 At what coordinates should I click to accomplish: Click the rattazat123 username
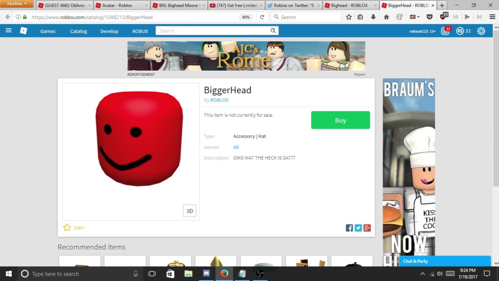(422, 31)
